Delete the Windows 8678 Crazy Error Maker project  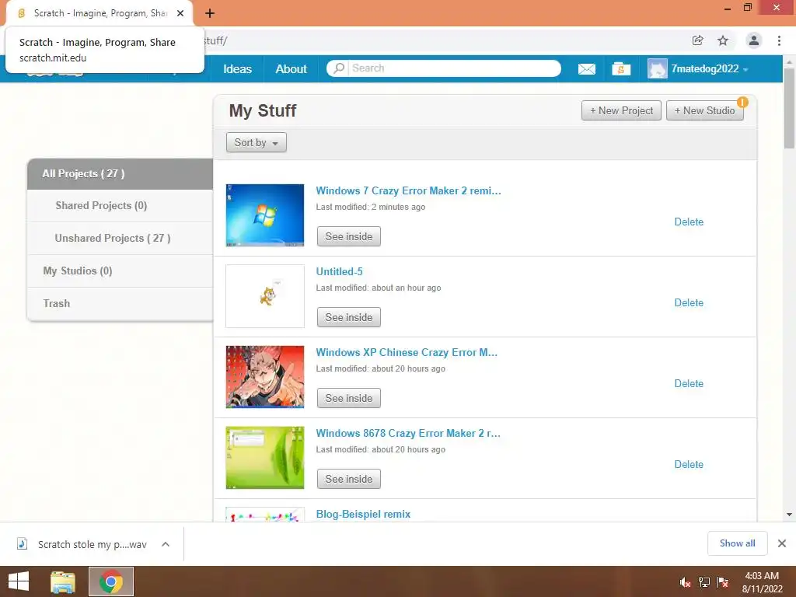(689, 464)
